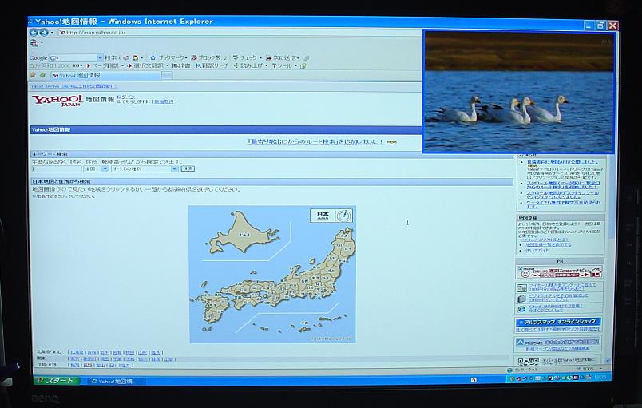
Task: Click Hokkaido on the Japan map
Action: pos(244,236)
